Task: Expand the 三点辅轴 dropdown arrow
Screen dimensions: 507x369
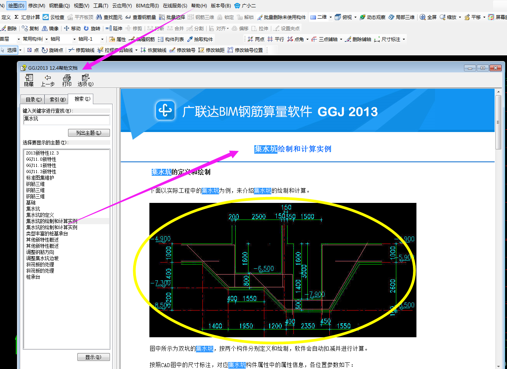Action: 341,39
